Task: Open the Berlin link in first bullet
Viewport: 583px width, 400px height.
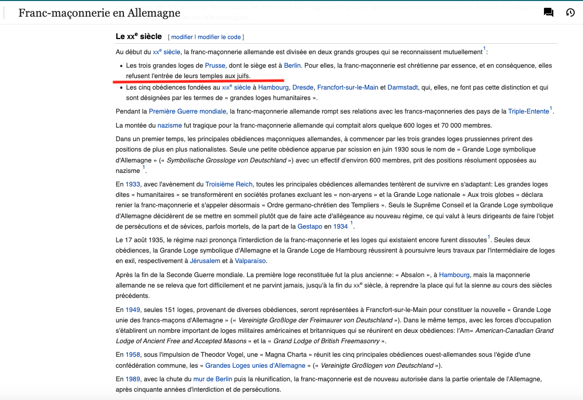Action: tap(293, 66)
